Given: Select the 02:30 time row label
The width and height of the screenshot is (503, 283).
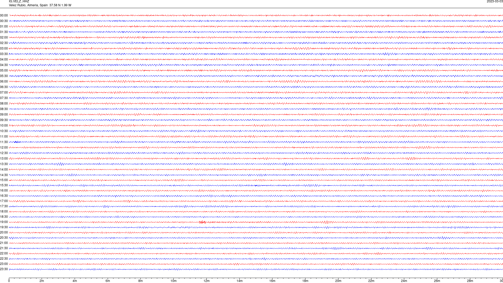Looking at the screenshot, I should pos(4,43).
